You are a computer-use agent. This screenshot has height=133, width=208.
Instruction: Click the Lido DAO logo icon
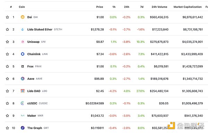(23, 91)
